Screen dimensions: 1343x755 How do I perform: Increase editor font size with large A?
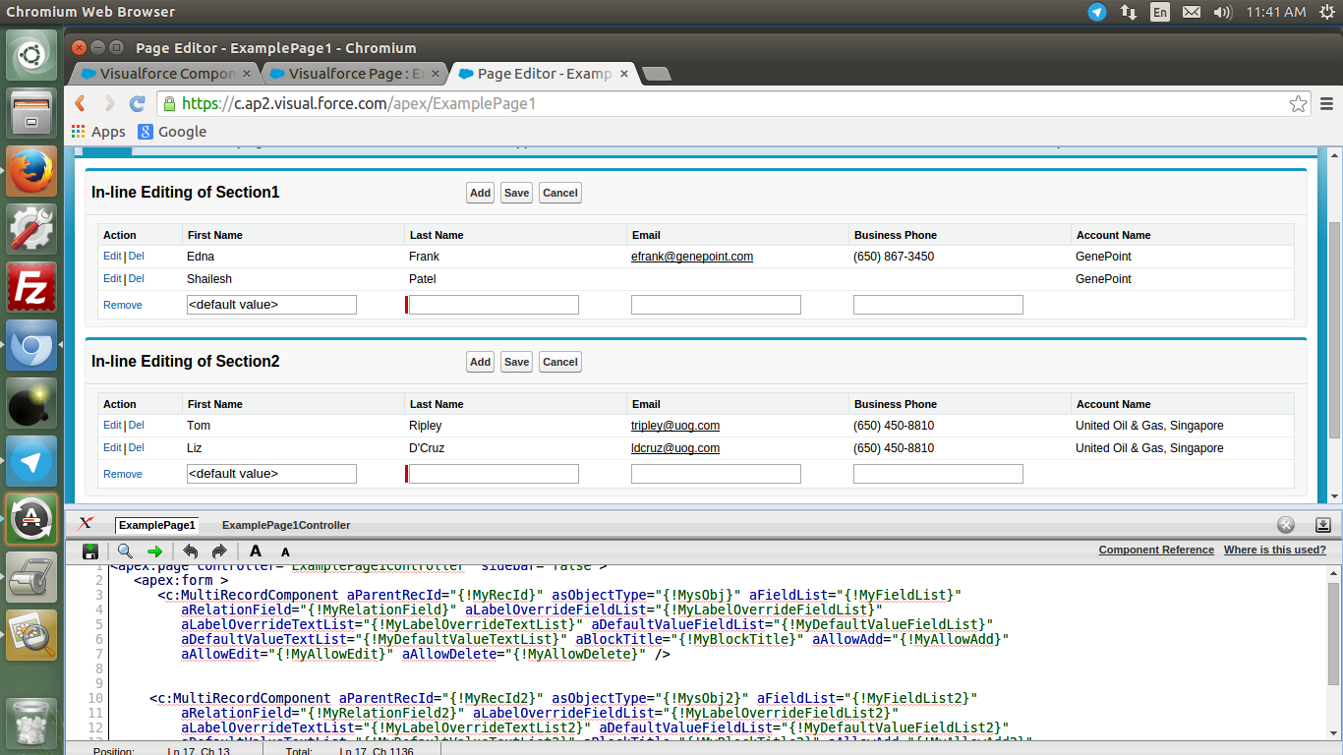tap(256, 552)
